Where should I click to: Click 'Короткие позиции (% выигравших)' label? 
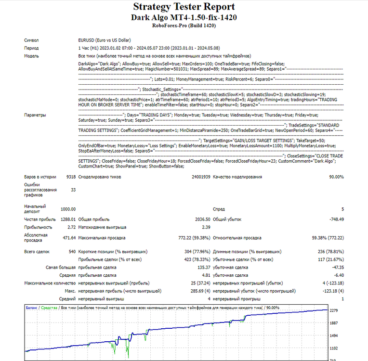[x=113, y=252]
